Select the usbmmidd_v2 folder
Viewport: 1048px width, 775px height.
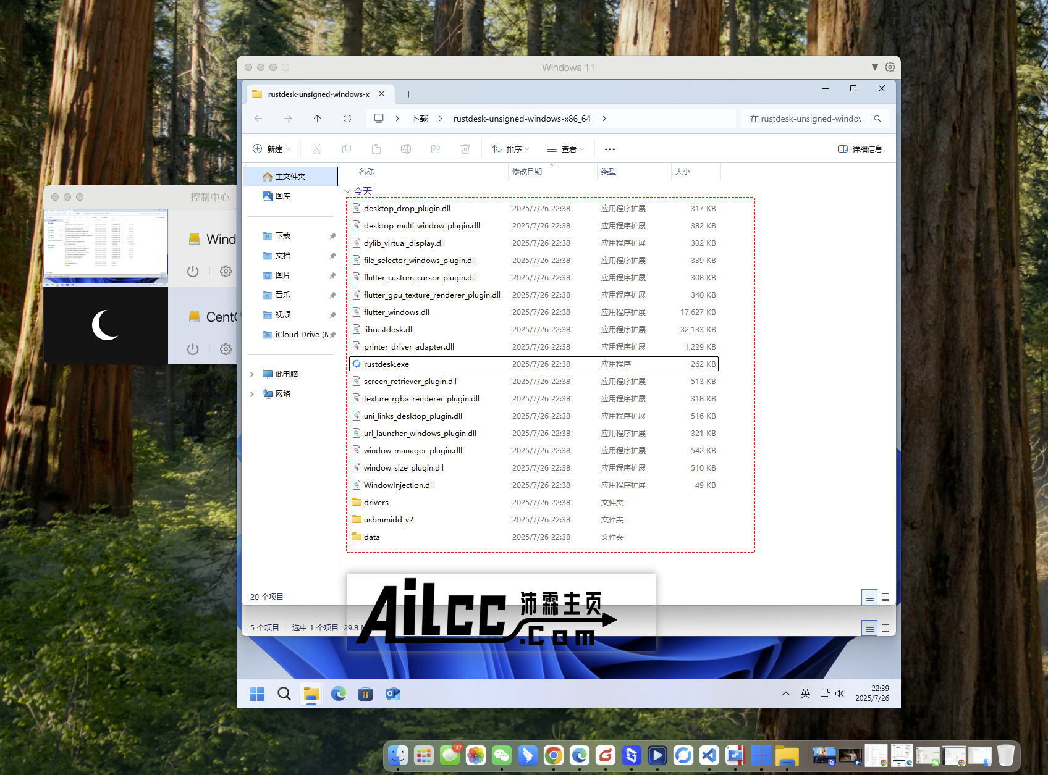tap(534, 520)
